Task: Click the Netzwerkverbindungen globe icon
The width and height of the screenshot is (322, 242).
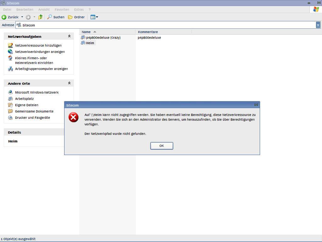Action: [10, 52]
